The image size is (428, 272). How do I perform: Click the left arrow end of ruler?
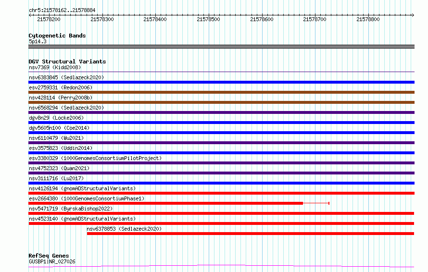30,15
